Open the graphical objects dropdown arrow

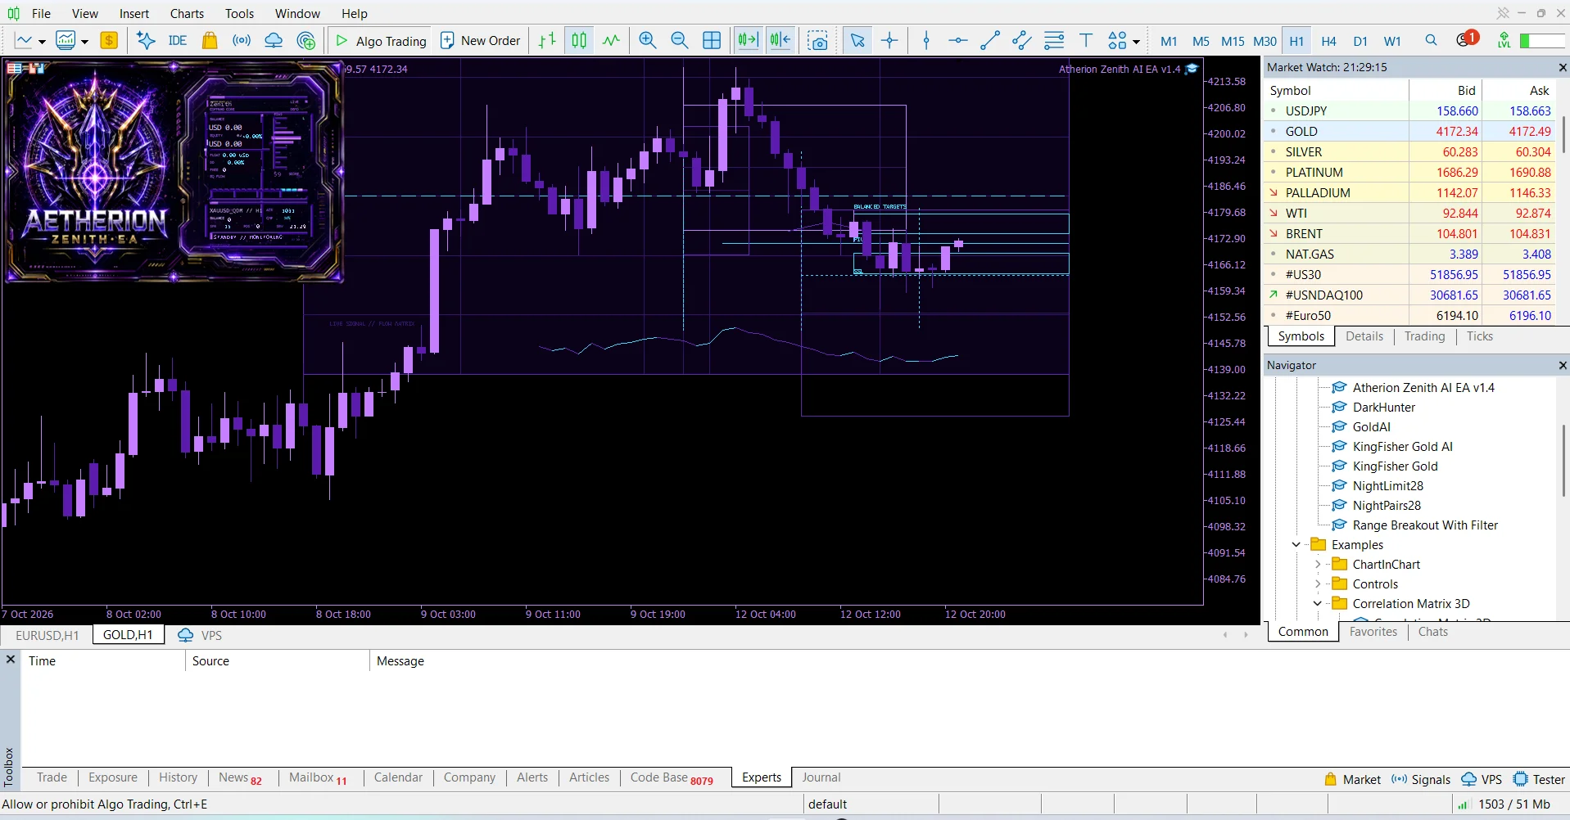pyautogui.click(x=1136, y=42)
